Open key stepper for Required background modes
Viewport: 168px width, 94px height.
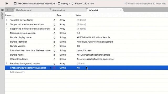point(54,64)
